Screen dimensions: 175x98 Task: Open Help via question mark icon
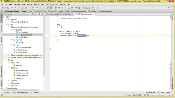click(97, 8)
